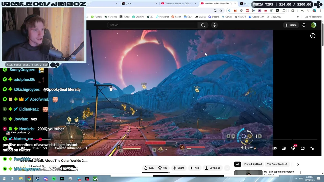Share the video
Viewport: 324px width, 182px height.
pos(178,168)
